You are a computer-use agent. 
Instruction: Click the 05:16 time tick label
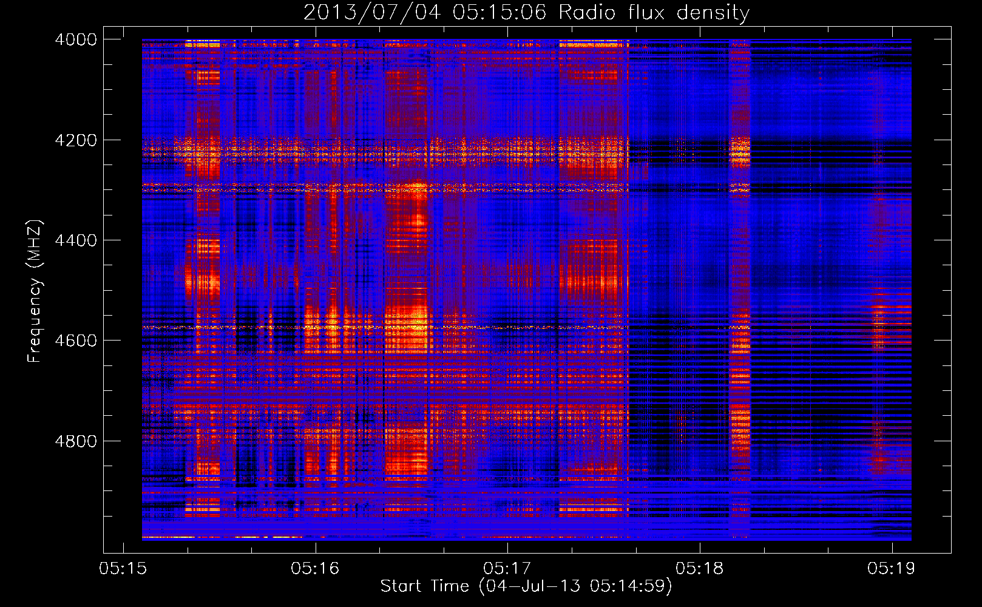[315, 569]
